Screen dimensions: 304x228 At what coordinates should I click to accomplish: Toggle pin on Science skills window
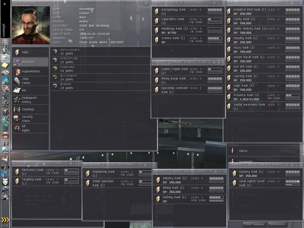click(209, 3)
